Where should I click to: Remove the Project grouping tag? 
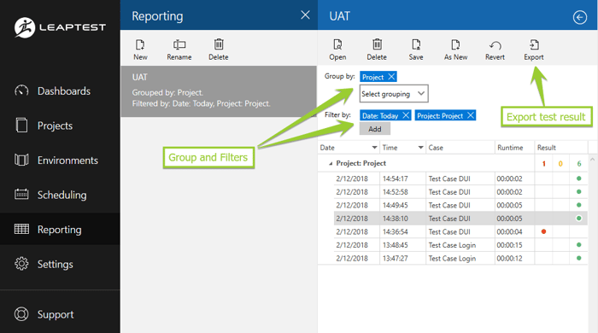click(x=391, y=77)
